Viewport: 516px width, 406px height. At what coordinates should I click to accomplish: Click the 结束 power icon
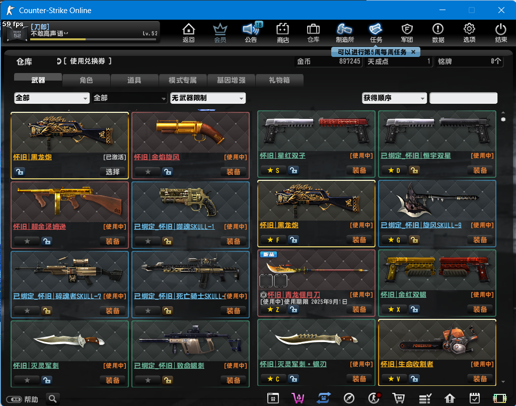[x=501, y=32]
